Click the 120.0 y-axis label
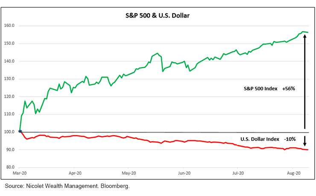The image size is (316, 196). click(9, 97)
